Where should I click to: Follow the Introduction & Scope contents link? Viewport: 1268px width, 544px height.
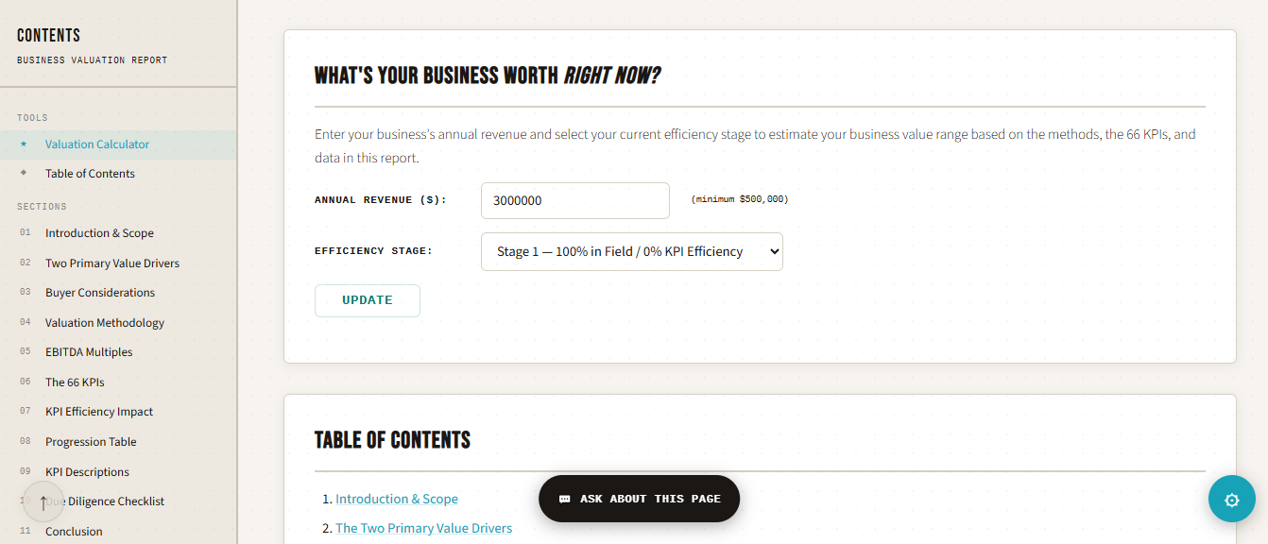pos(396,499)
